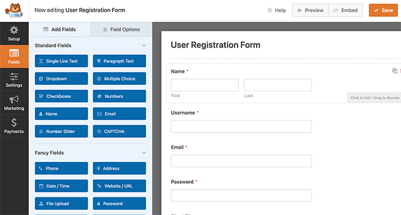Click the Last name input box

pos(278,85)
